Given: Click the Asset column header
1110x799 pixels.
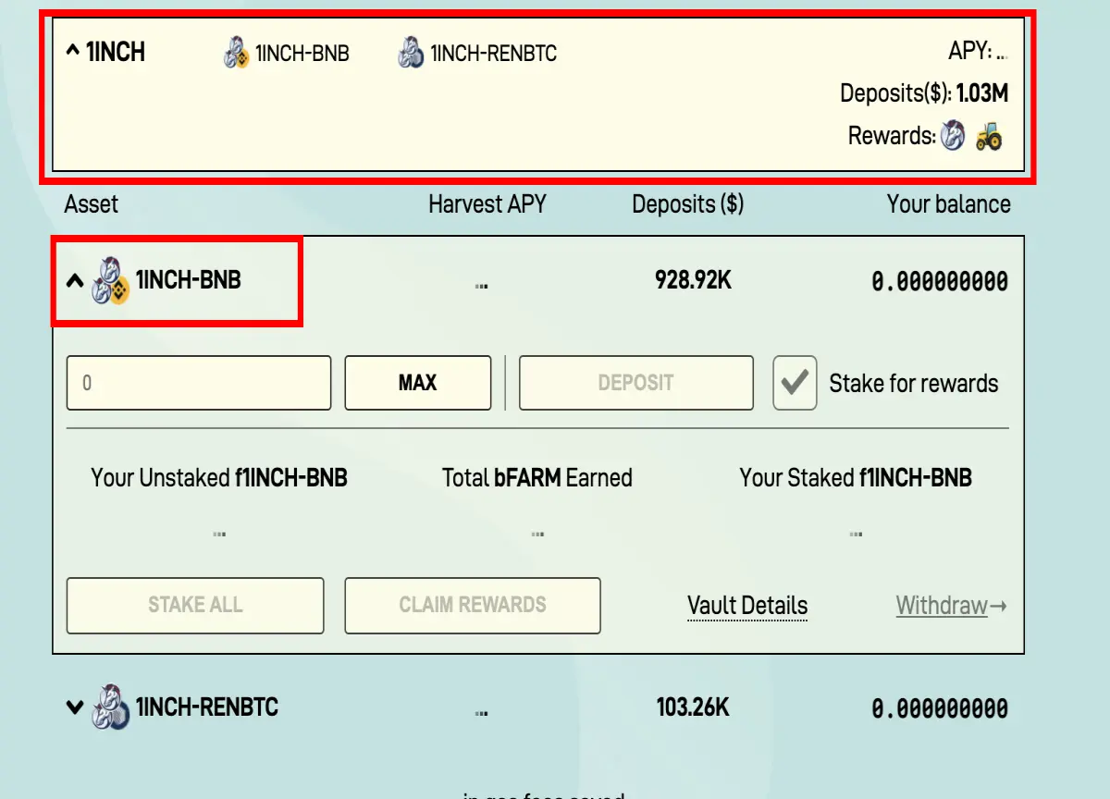Looking at the screenshot, I should tap(92, 204).
